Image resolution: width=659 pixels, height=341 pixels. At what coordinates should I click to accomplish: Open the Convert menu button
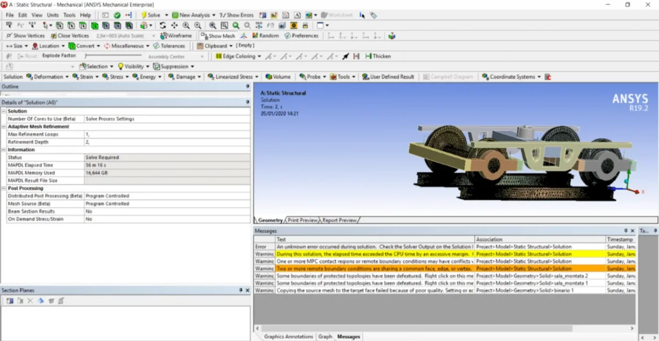pyautogui.click(x=84, y=46)
